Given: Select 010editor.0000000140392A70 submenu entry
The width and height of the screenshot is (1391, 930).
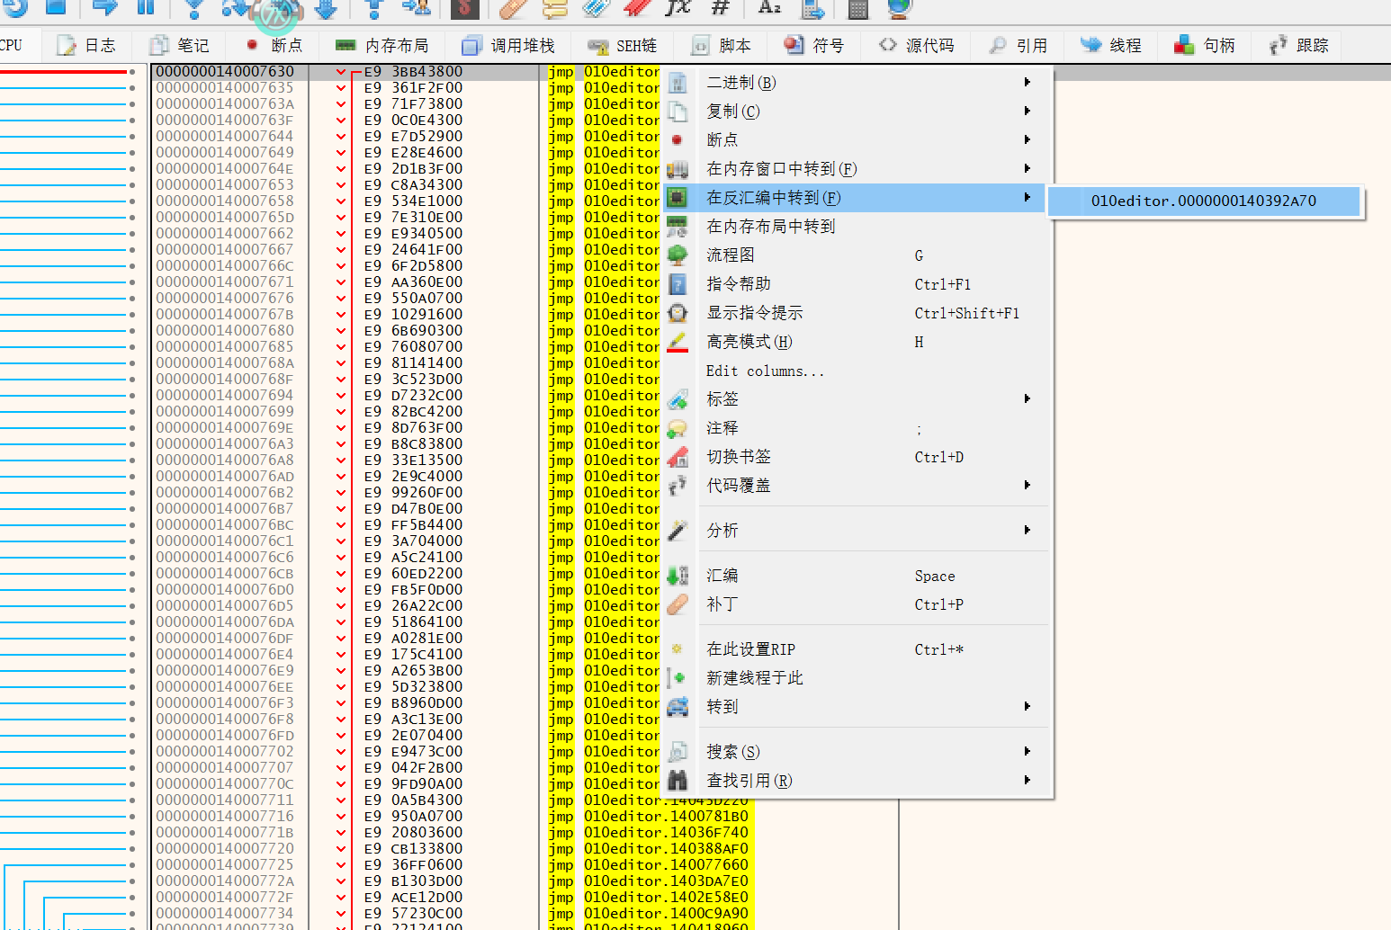Looking at the screenshot, I should 1203,201.
